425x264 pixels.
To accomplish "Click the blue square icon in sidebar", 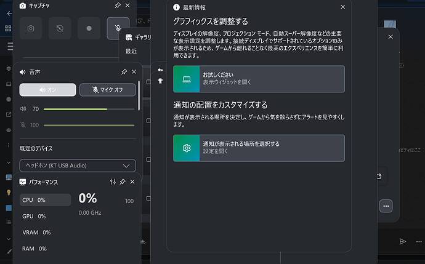I will (9, 207).
